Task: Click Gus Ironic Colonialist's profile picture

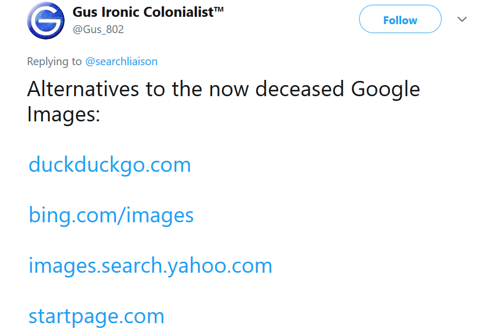Action: coord(46,20)
